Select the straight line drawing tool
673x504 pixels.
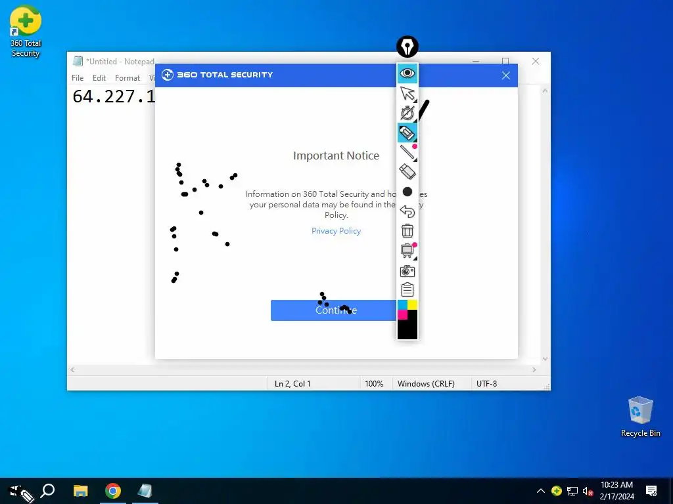[x=407, y=152]
